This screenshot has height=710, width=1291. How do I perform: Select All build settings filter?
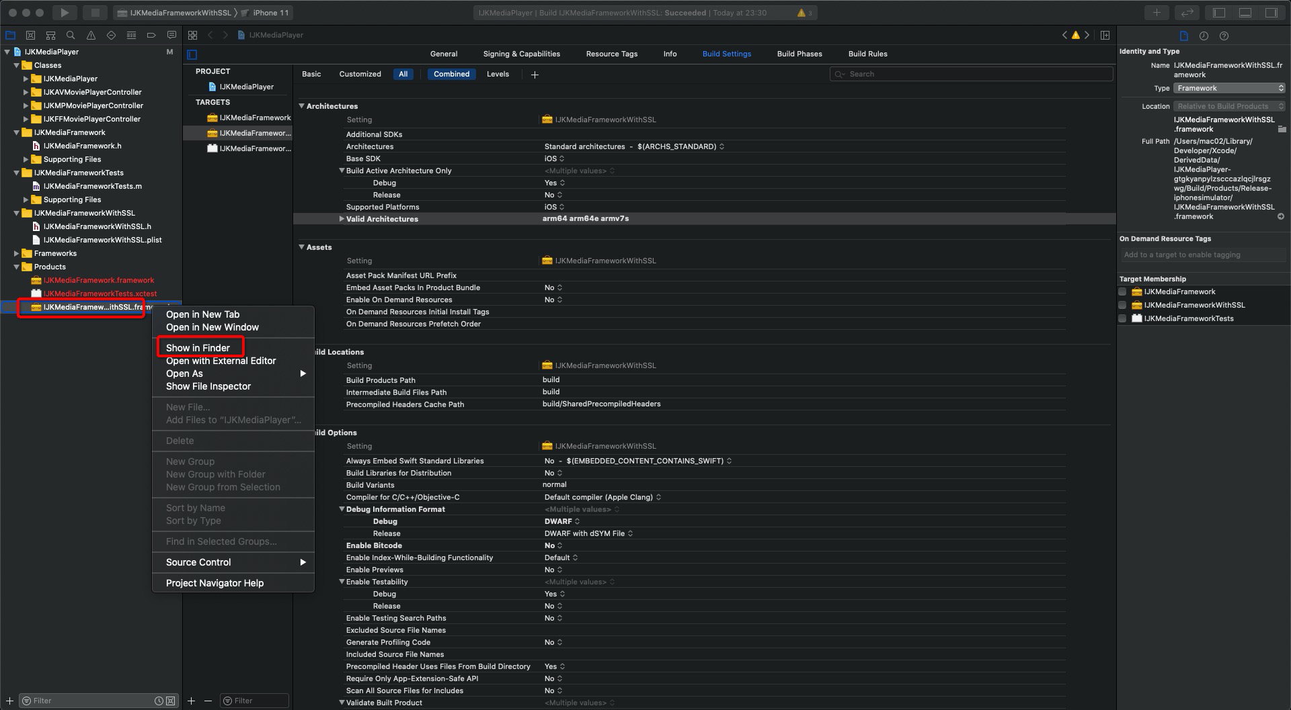(x=403, y=74)
